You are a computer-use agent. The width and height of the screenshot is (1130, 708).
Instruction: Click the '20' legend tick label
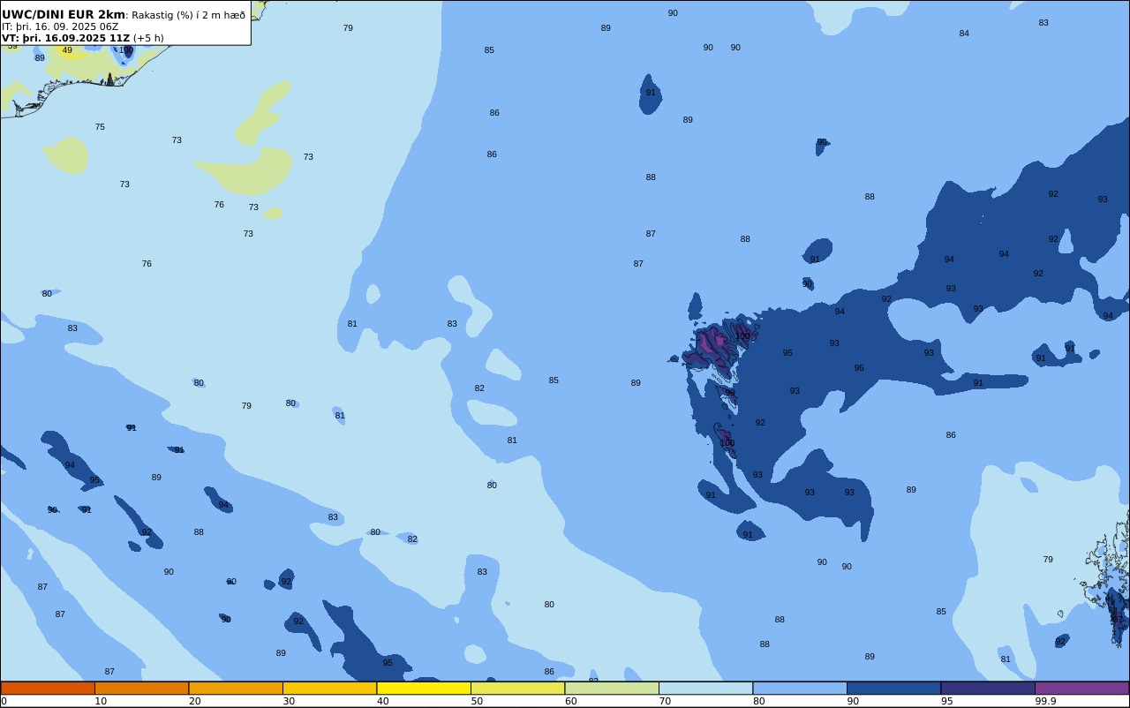(194, 701)
